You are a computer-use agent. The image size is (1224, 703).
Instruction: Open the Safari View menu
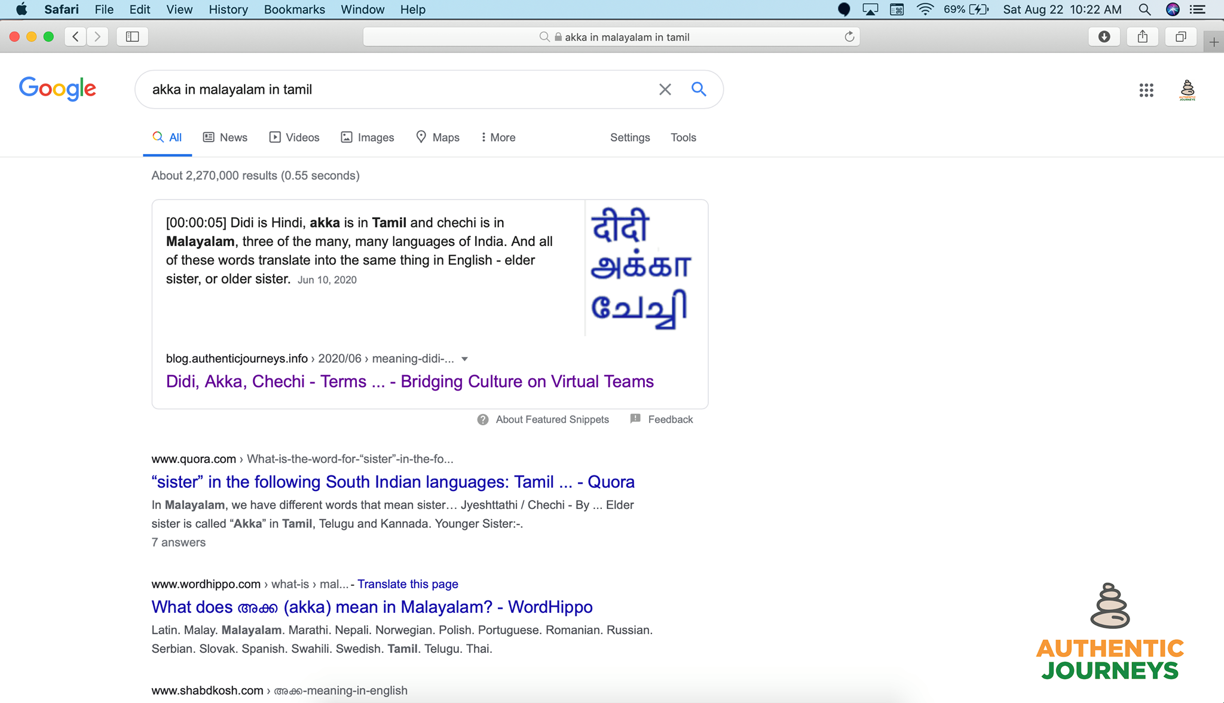tap(179, 10)
